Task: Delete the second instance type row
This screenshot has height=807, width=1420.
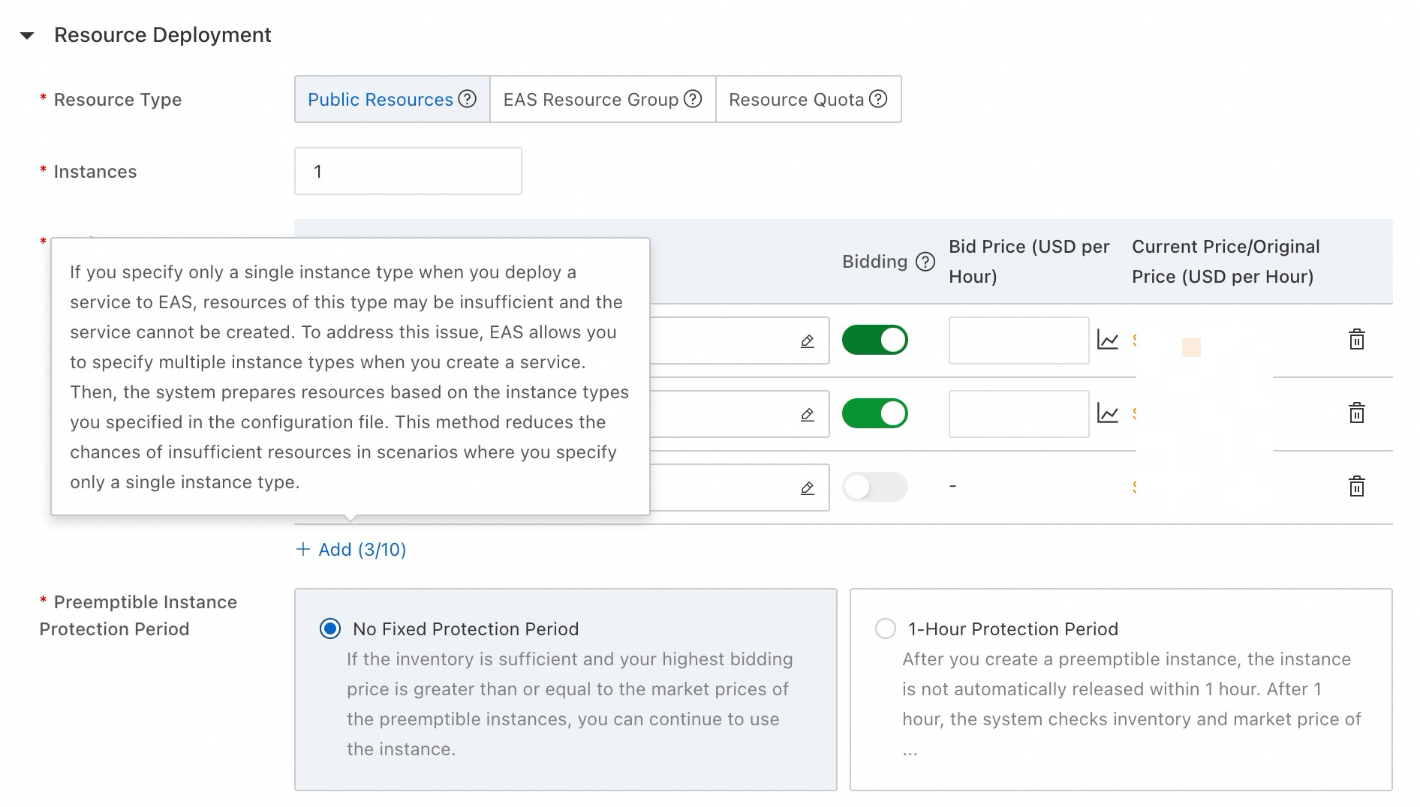Action: [x=1356, y=413]
